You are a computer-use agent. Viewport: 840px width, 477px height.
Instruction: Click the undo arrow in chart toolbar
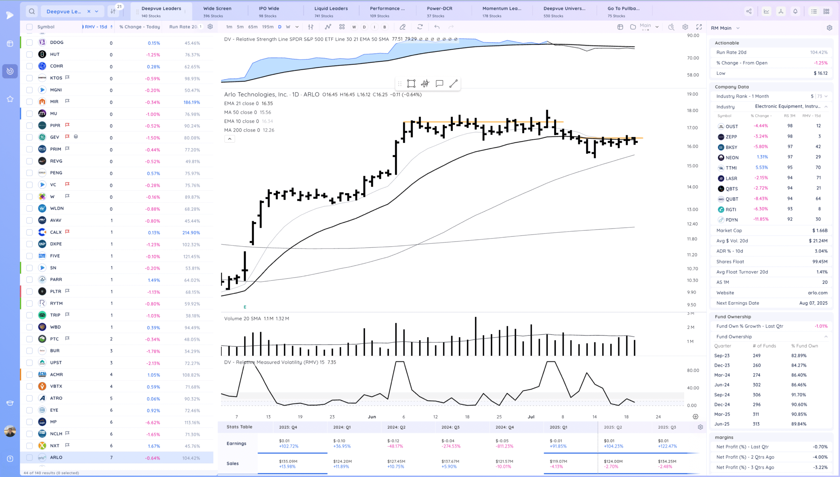pos(437,27)
